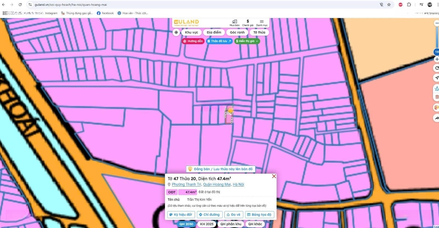Open the Danh mục hamburger menu
439x228 pixels.
coord(262,23)
